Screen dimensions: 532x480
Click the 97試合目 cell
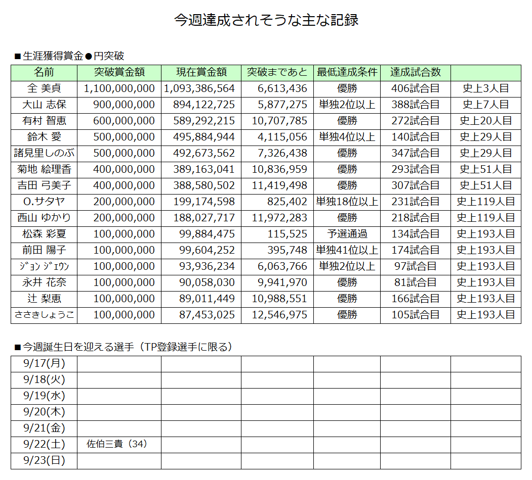click(x=415, y=266)
